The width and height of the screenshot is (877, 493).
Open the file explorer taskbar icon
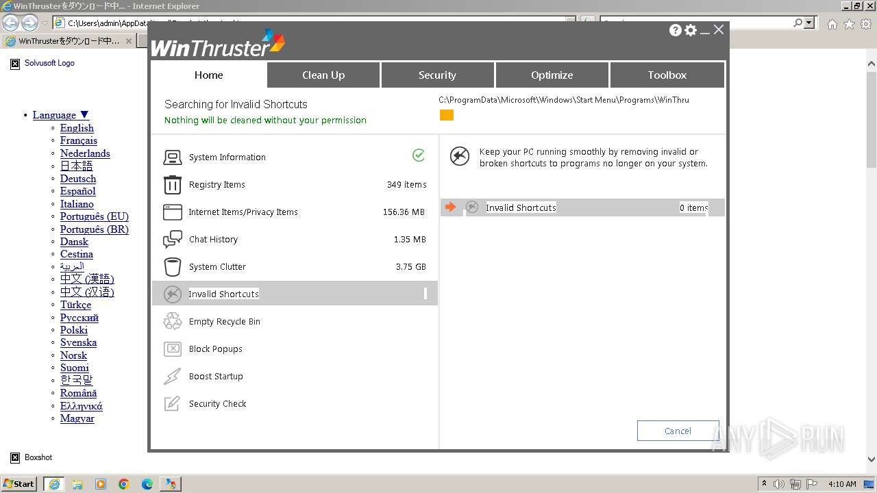[x=77, y=484]
